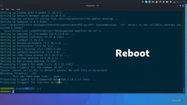Click the 'Setting up plasma-desktop (4:5.26.3-1)' line
The height and width of the screenshot is (105, 187).
tap(32, 58)
